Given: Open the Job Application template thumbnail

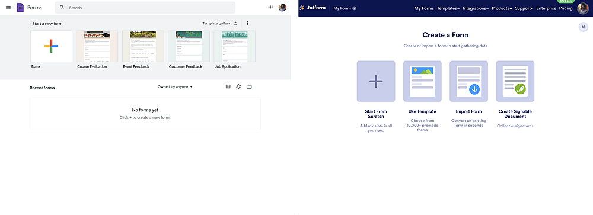Looking at the screenshot, I should tap(234, 46).
